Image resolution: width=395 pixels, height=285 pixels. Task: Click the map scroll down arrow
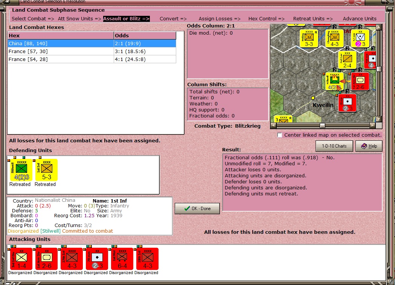379,119
